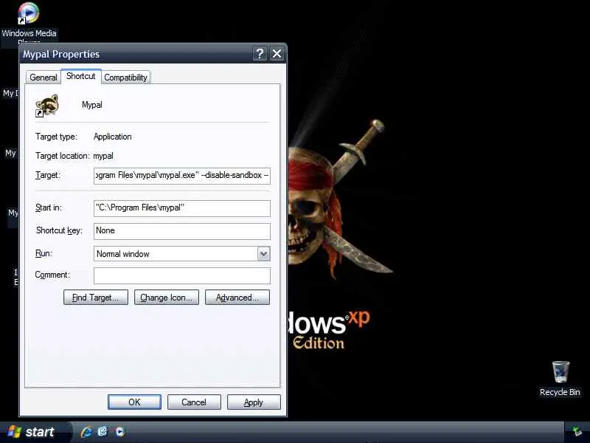Image resolution: width=590 pixels, height=443 pixels.
Task: Click the Find Target button
Action: point(96,298)
